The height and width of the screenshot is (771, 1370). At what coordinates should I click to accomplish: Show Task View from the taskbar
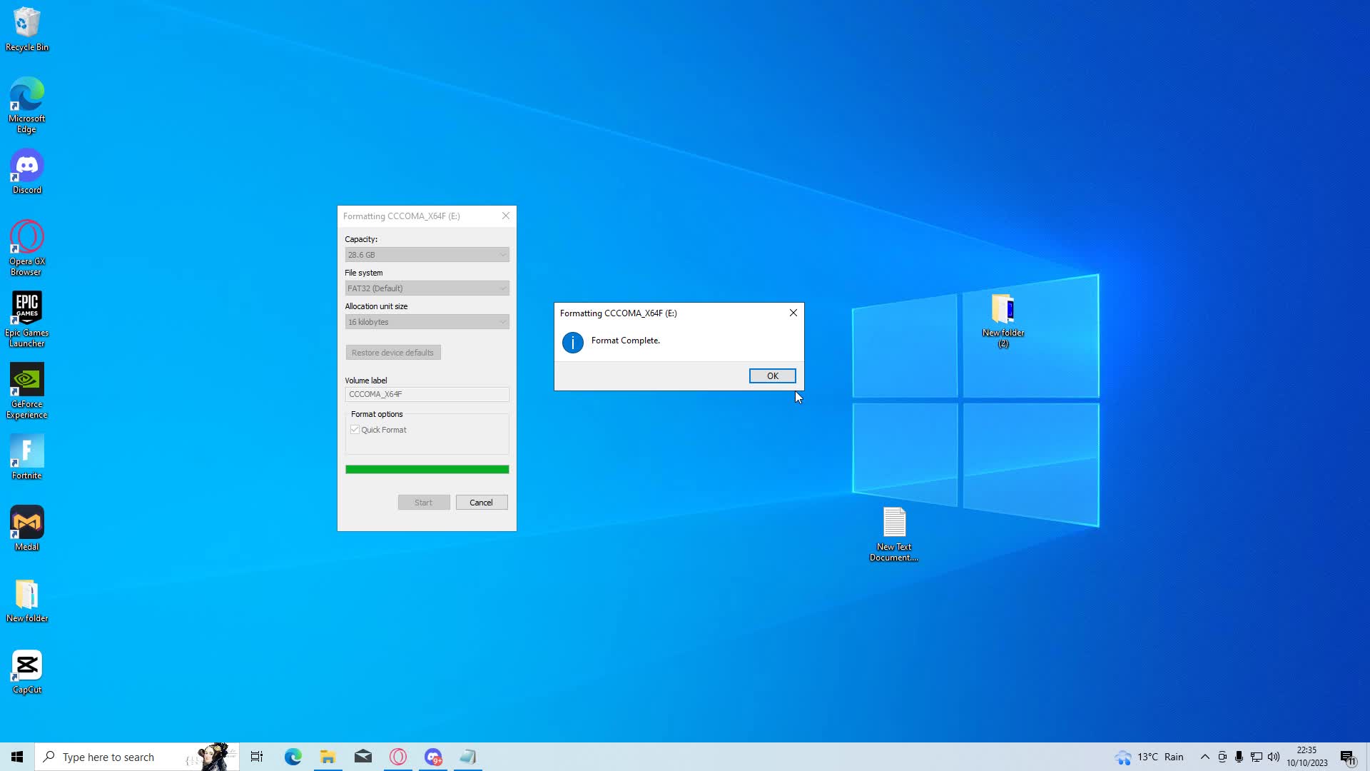tap(256, 757)
